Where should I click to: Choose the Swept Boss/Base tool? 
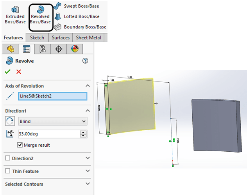tap(80, 7)
